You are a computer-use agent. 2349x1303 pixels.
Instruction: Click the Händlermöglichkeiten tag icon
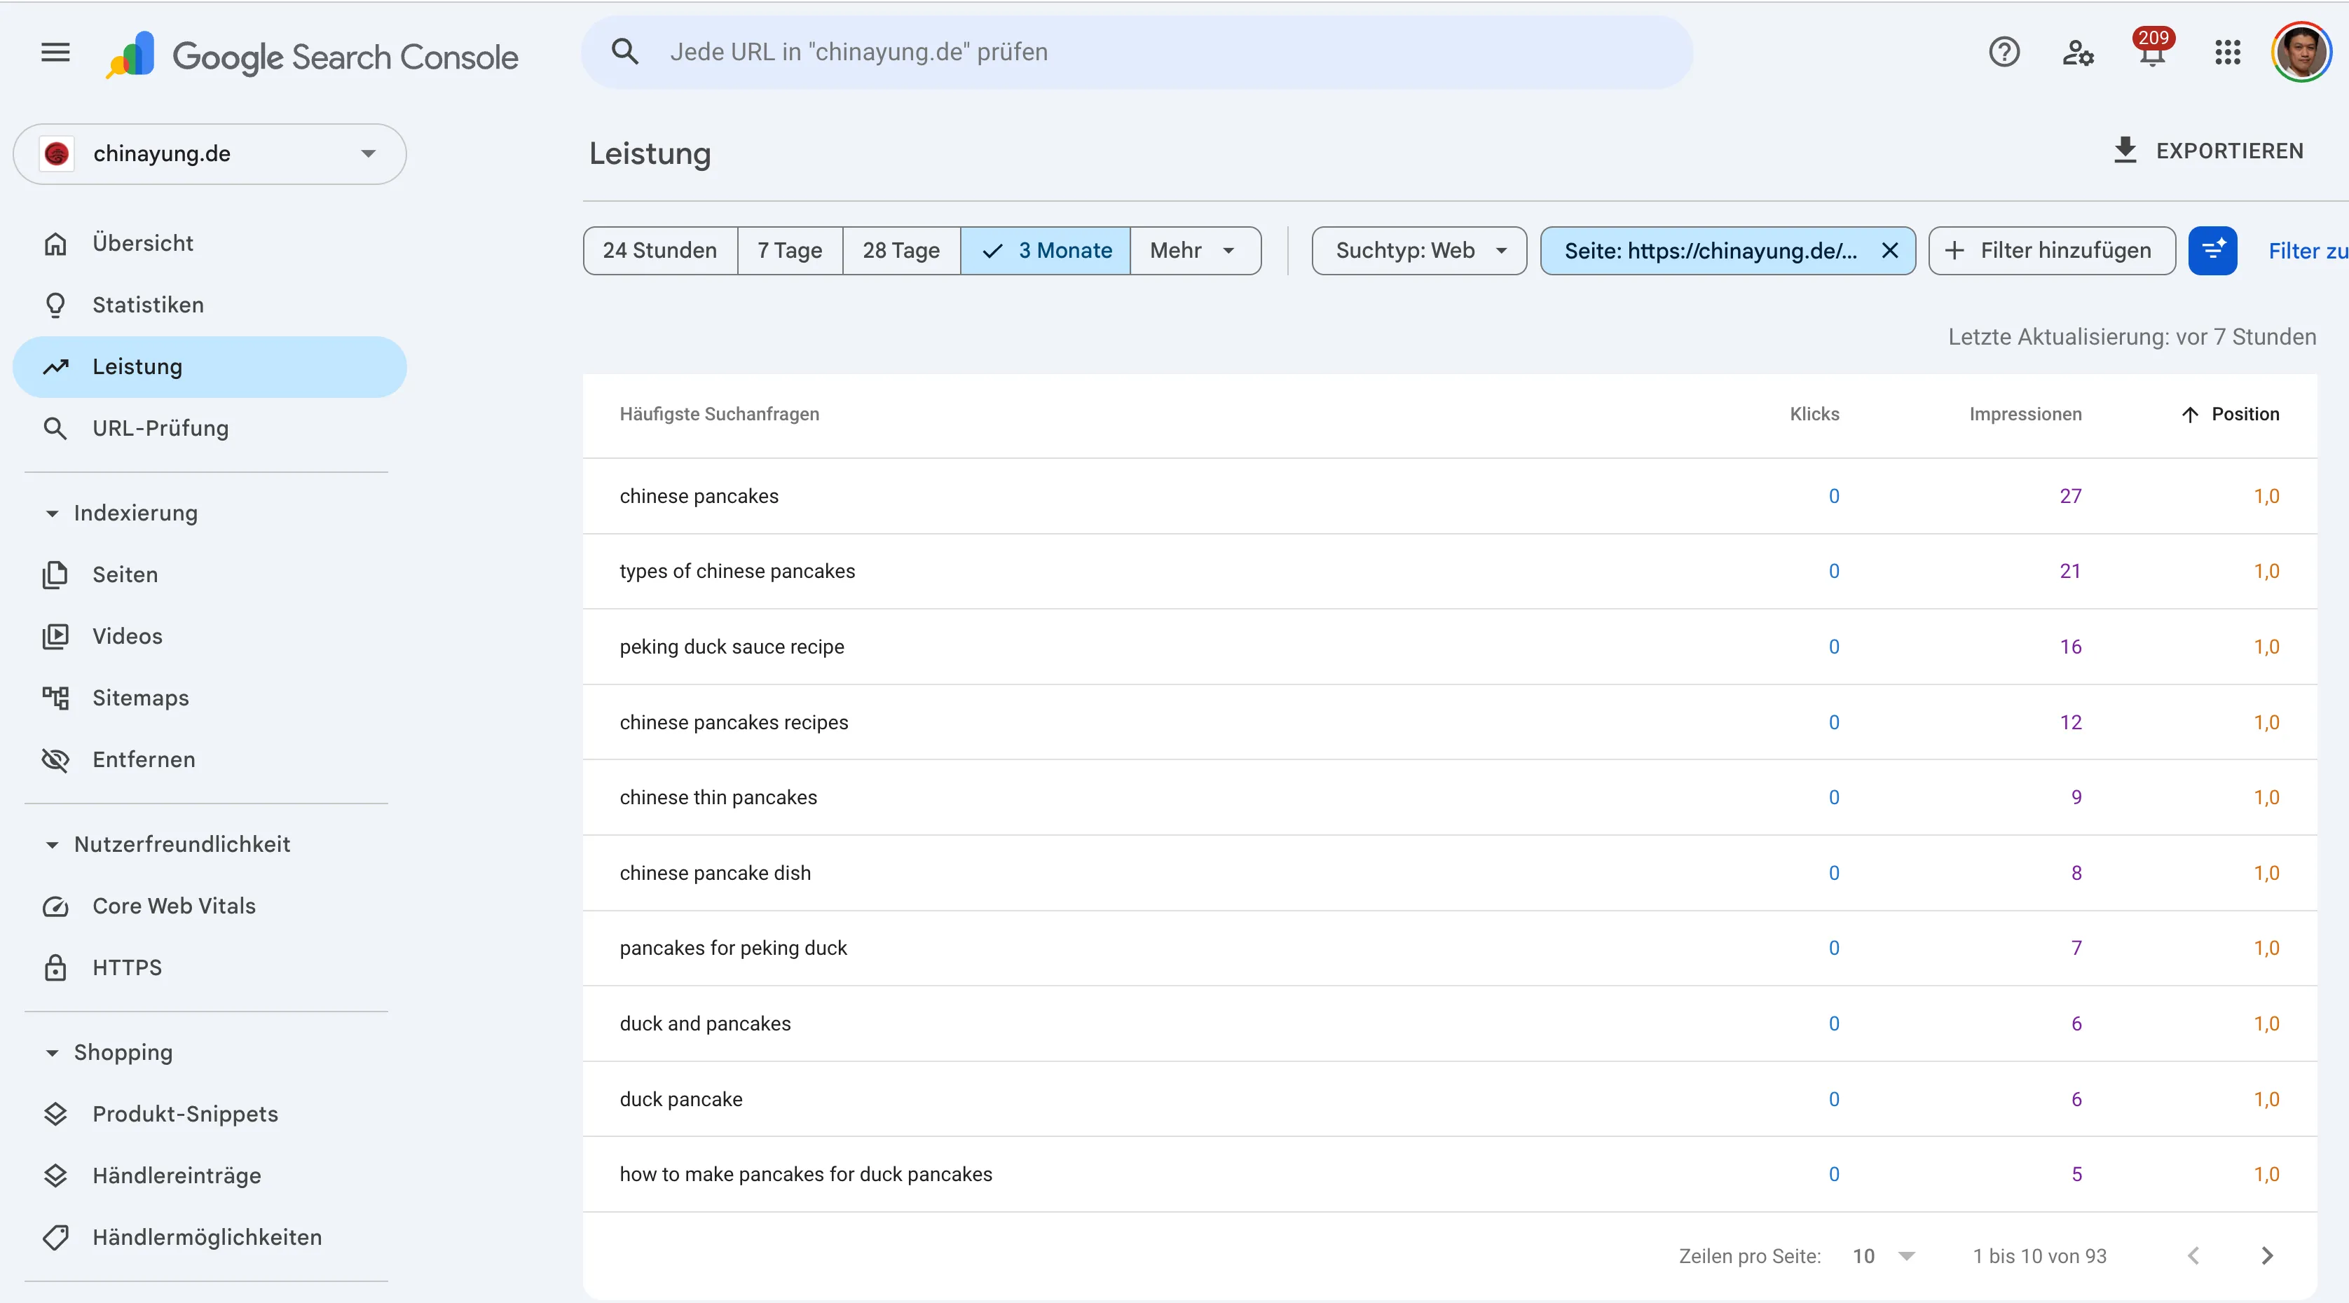click(55, 1237)
